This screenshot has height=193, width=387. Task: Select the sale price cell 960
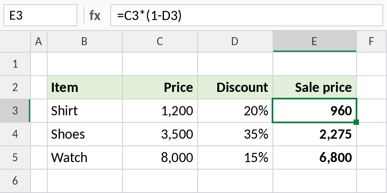[x=315, y=111]
